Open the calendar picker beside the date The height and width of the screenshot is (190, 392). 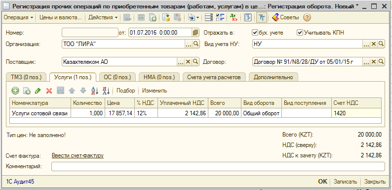(196, 33)
